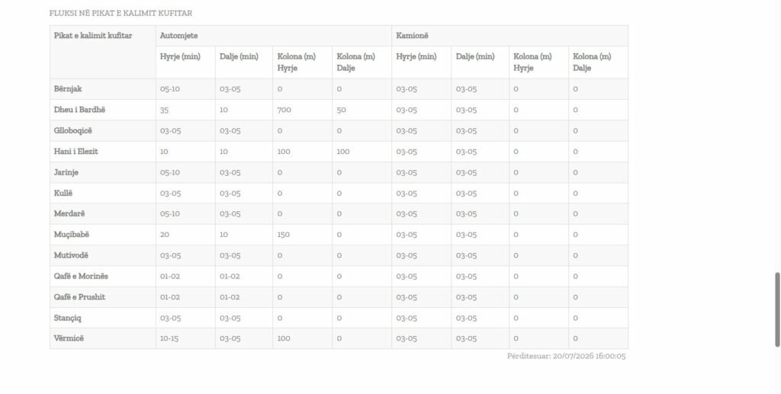Click the Kamionë column group header
This screenshot has height=394, width=781.
(412, 36)
